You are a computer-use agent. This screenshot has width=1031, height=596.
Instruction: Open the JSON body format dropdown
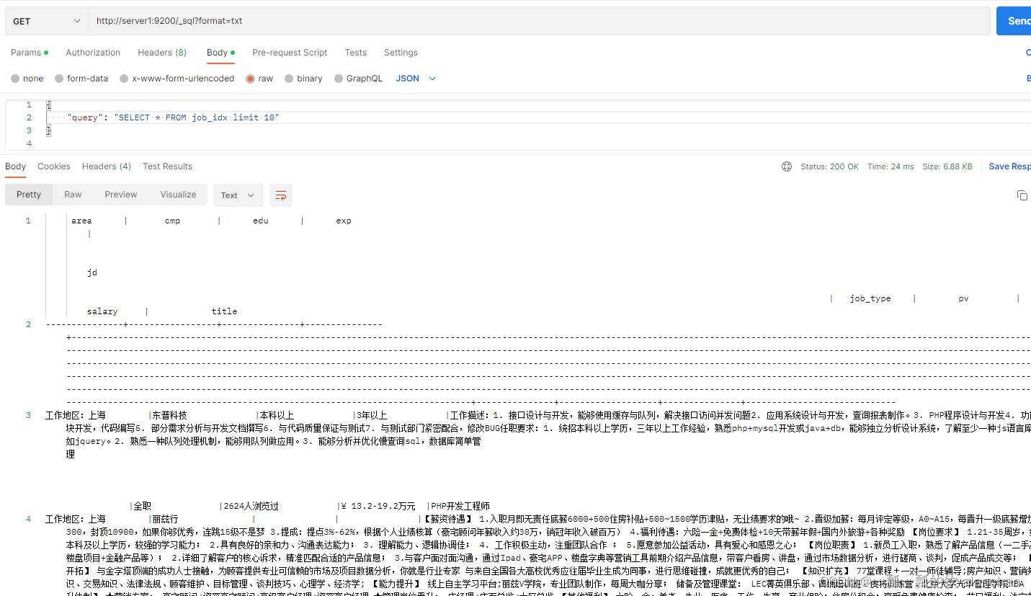click(x=416, y=79)
